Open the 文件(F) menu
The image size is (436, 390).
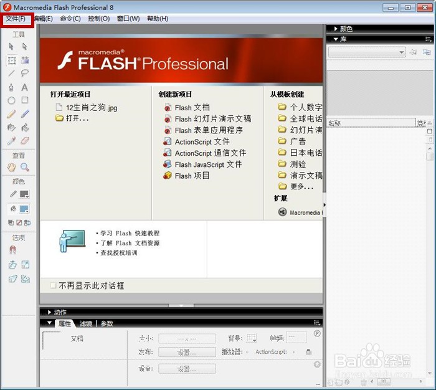16,19
